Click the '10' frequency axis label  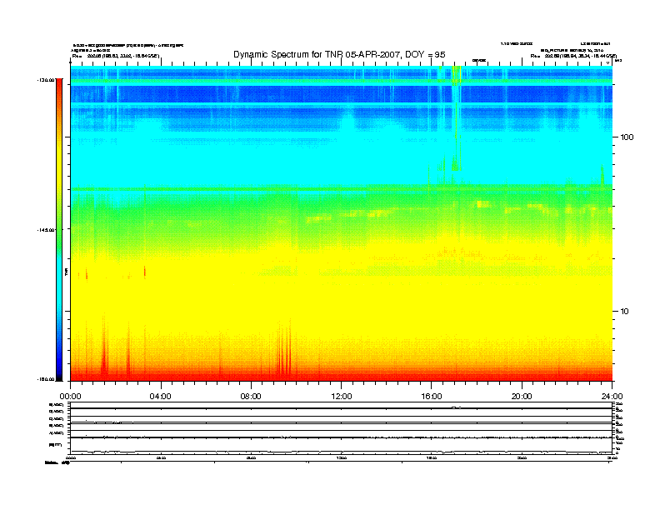[624, 312]
